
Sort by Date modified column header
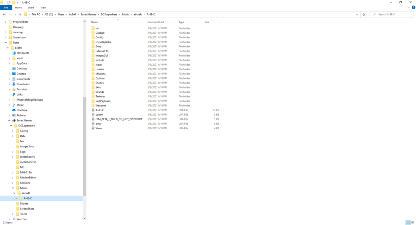161,22
